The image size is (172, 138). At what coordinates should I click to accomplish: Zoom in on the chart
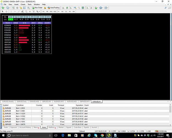tap(75, 8)
